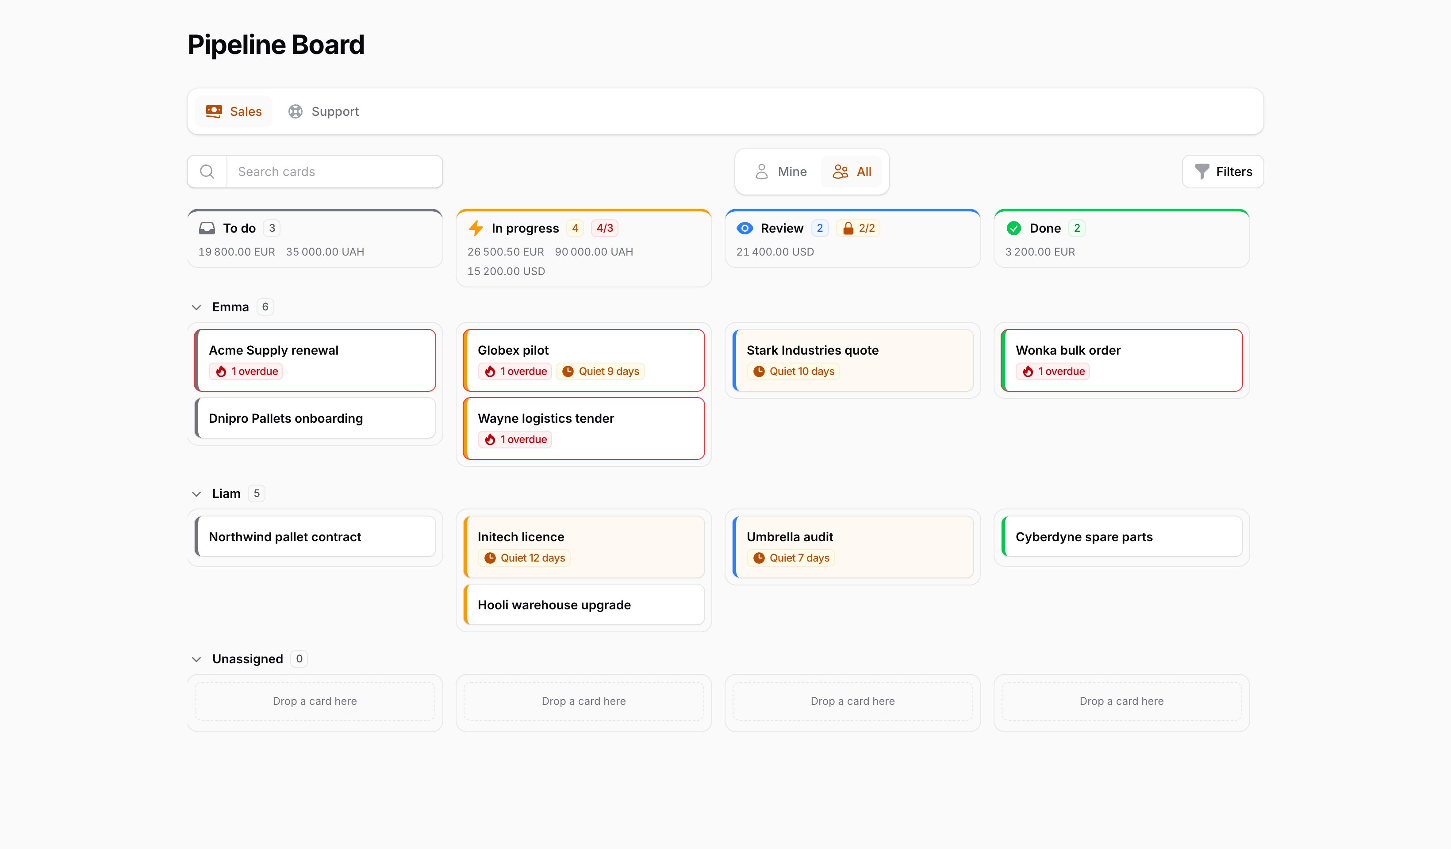Image resolution: width=1451 pixels, height=849 pixels.
Task: Open the Filters button
Action: click(x=1223, y=172)
